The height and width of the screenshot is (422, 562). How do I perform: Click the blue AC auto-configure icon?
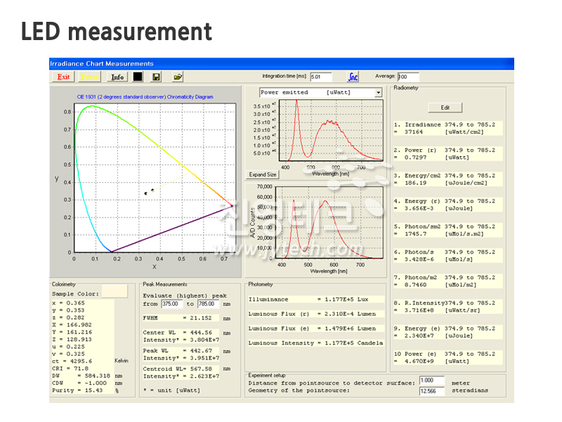tap(353, 77)
